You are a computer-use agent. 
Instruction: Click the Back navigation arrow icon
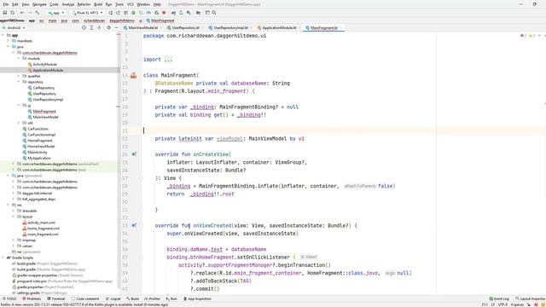click(22, 13)
